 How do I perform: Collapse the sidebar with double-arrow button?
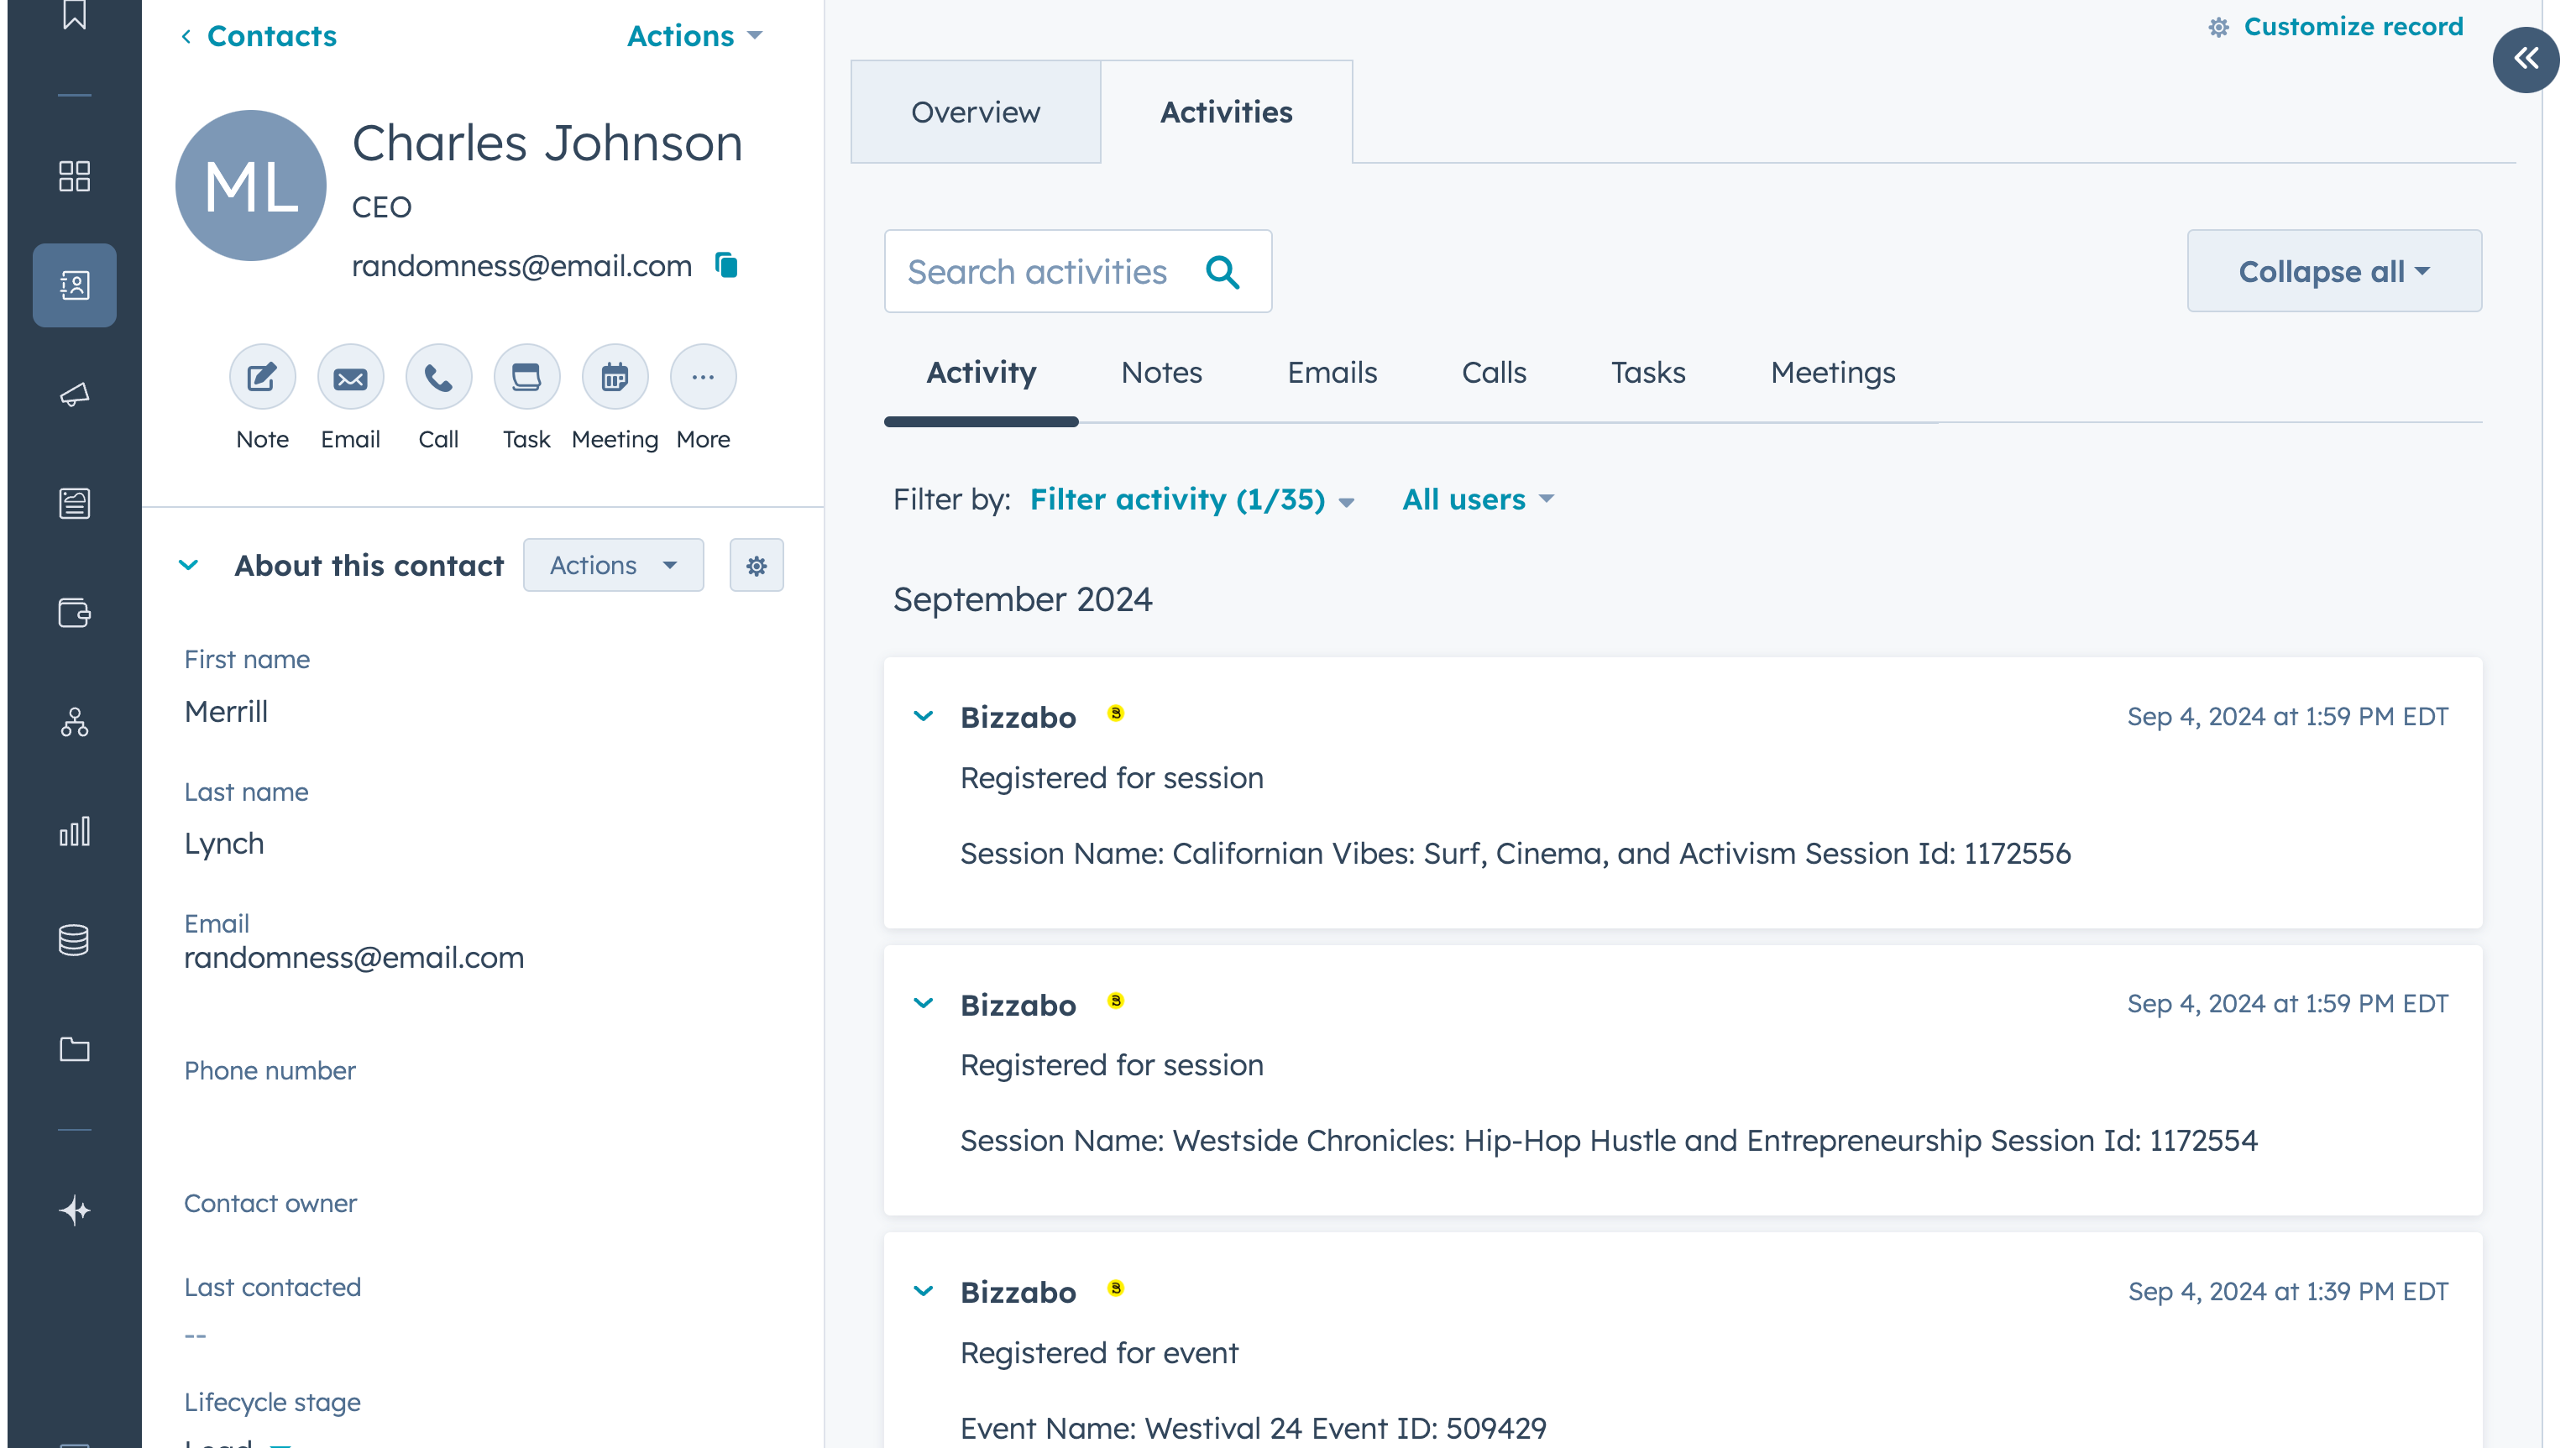tap(2524, 59)
